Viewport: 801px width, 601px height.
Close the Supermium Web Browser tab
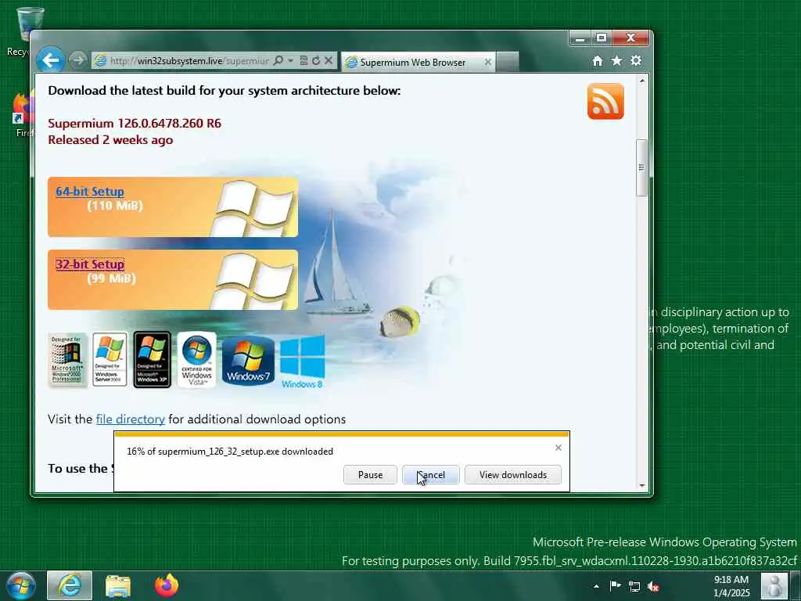[x=488, y=62]
